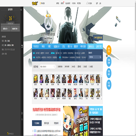The image size is (136, 136).
Task: Select Zenyatta hero portrait
Action: point(98,93)
